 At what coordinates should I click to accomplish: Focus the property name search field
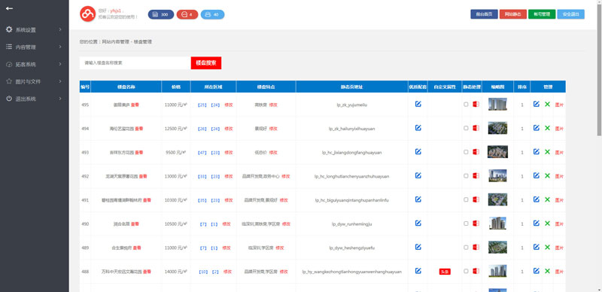click(135, 63)
